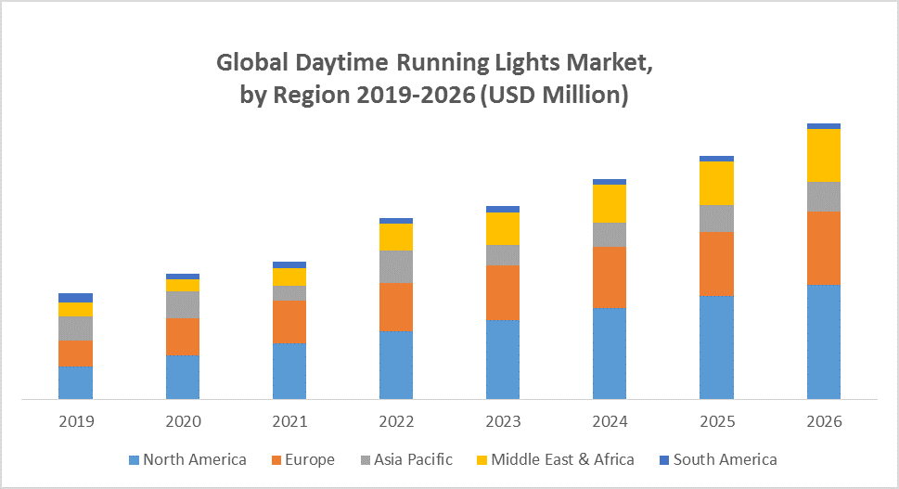
Task: Select the 2026 x-axis year label
Action: click(x=823, y=422)
